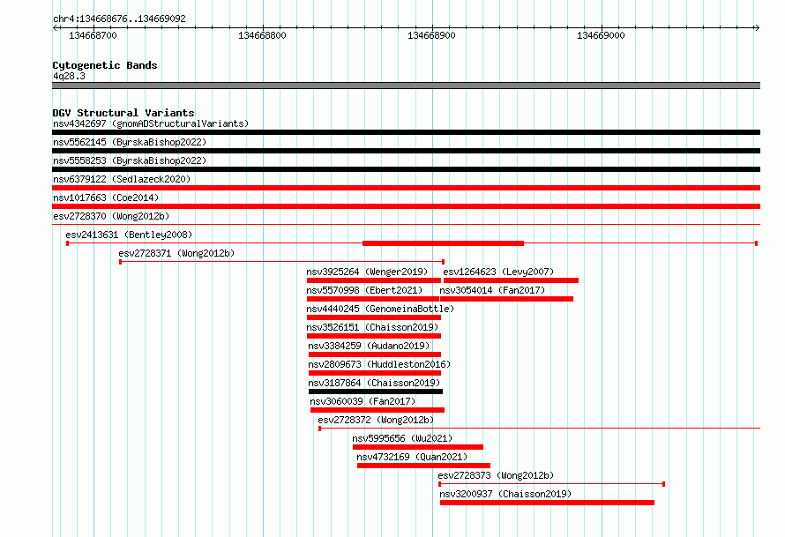This screenshot has width=785, height=537.
Task: Select nsv4440245 GenomeinaBottle variant label
Action: [x=380, y=309]
